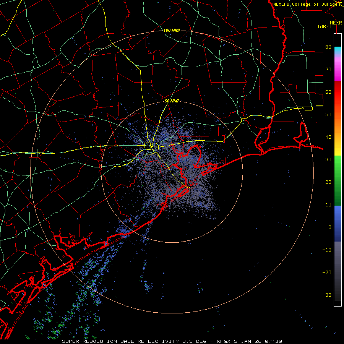
Task: Click the "40" value on the dBZ scale
Action: pyautogui.click(x=328, y=137)
